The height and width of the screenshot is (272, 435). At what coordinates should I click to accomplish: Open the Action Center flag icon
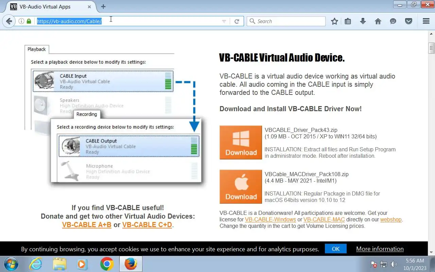(373, 264)
